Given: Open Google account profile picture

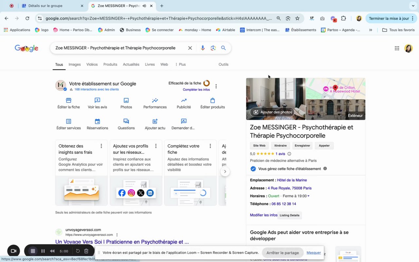Looking at the screenshot, I should click(408, 48).
